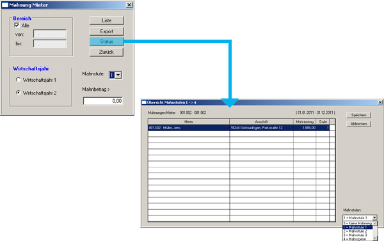Toggle the Alle checkbox in Bereich
Screen dimensions: 384x241
(x=17, y=25)
